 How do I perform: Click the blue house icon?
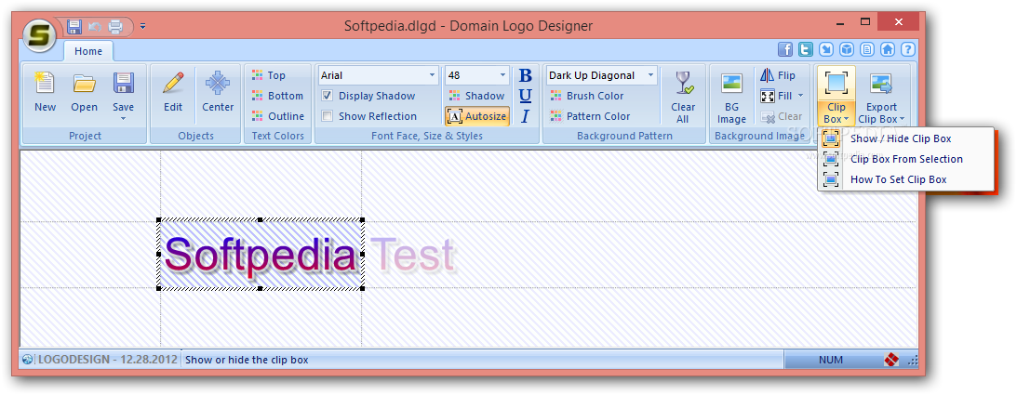pos(888,49)
